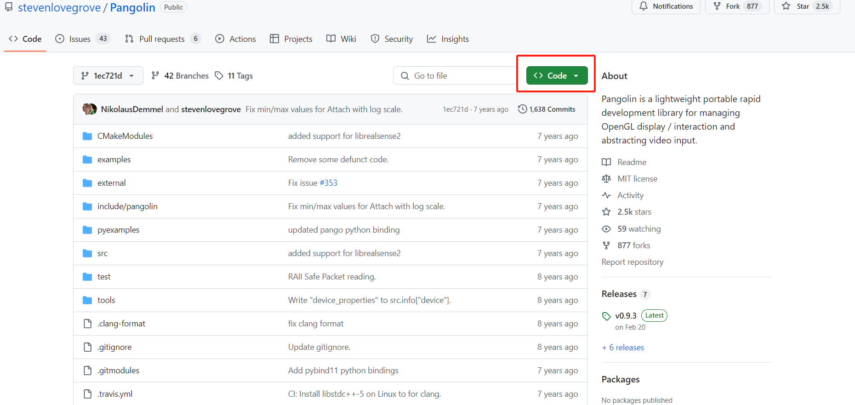Viewport: 855px width, 405px height.
Task: Open commit "updated pango python binding"
Action: click(x=344, y=230)
